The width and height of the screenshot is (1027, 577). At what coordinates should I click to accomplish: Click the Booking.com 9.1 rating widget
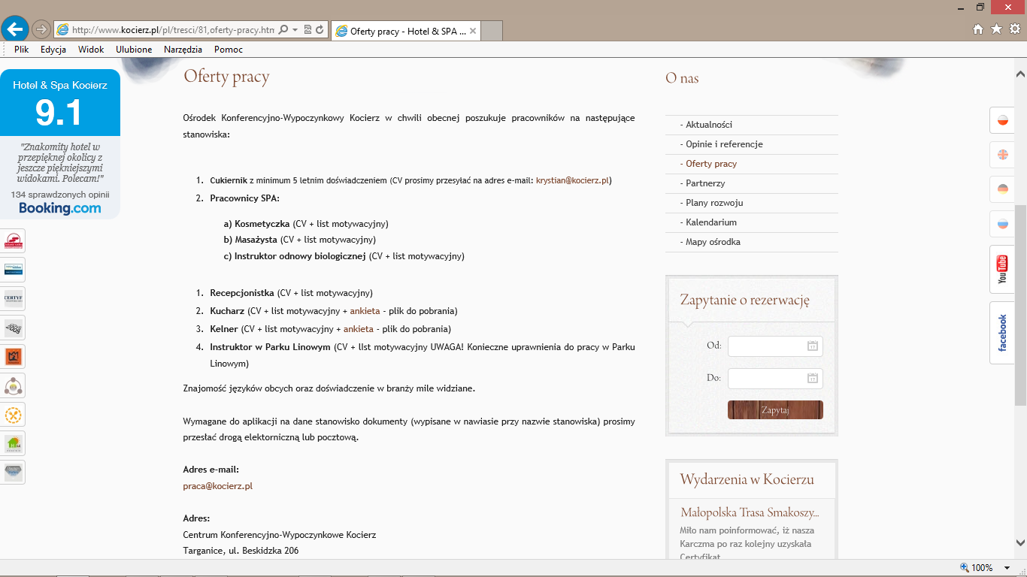[x=60, y=144]
